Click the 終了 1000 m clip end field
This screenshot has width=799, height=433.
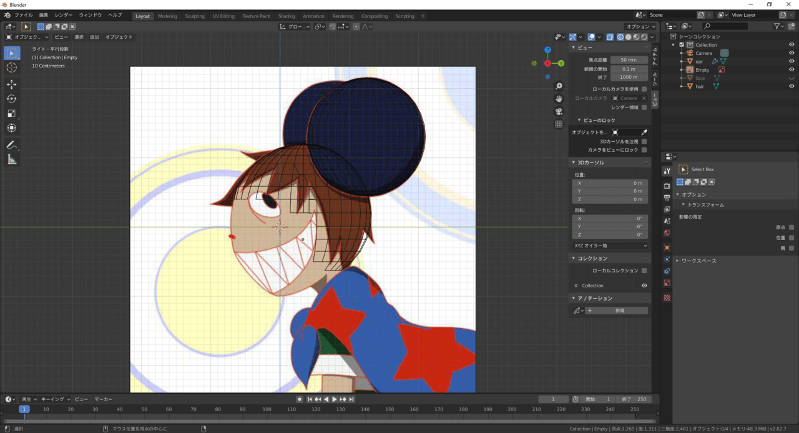(629, 77)
